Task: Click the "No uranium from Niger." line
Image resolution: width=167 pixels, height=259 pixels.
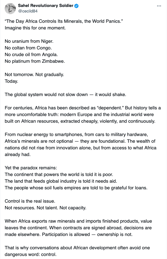Action: pyautogui.click(x=29, y=41)
